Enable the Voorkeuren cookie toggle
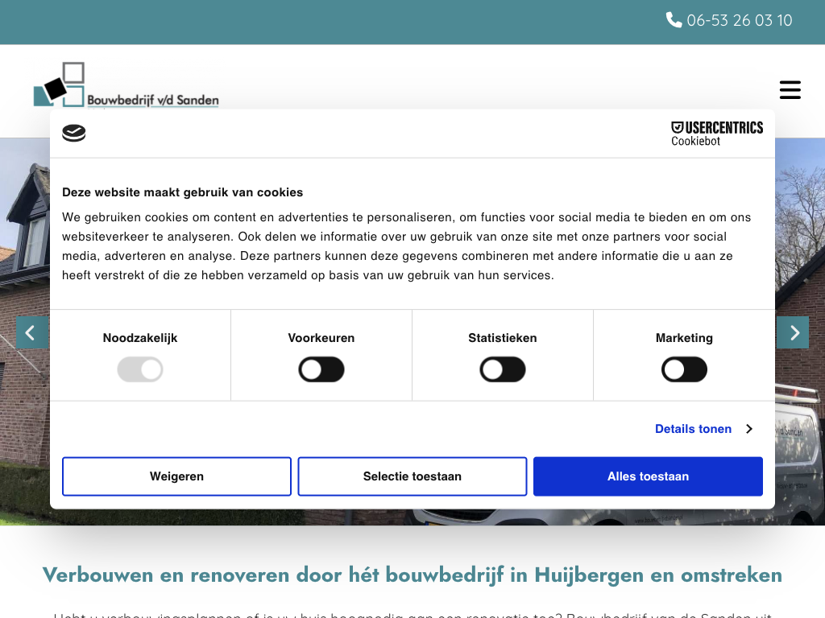 (x=321, y=370)
